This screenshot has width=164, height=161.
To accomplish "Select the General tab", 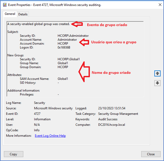I will (x=10, y=14).
